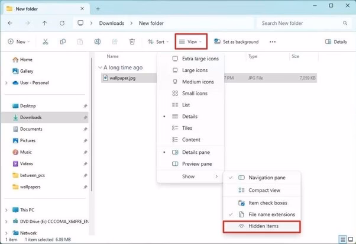This screenshot has height=244, width=356.
Task: Toggle Hidden items in Show submenu
Action: point(263,226)
